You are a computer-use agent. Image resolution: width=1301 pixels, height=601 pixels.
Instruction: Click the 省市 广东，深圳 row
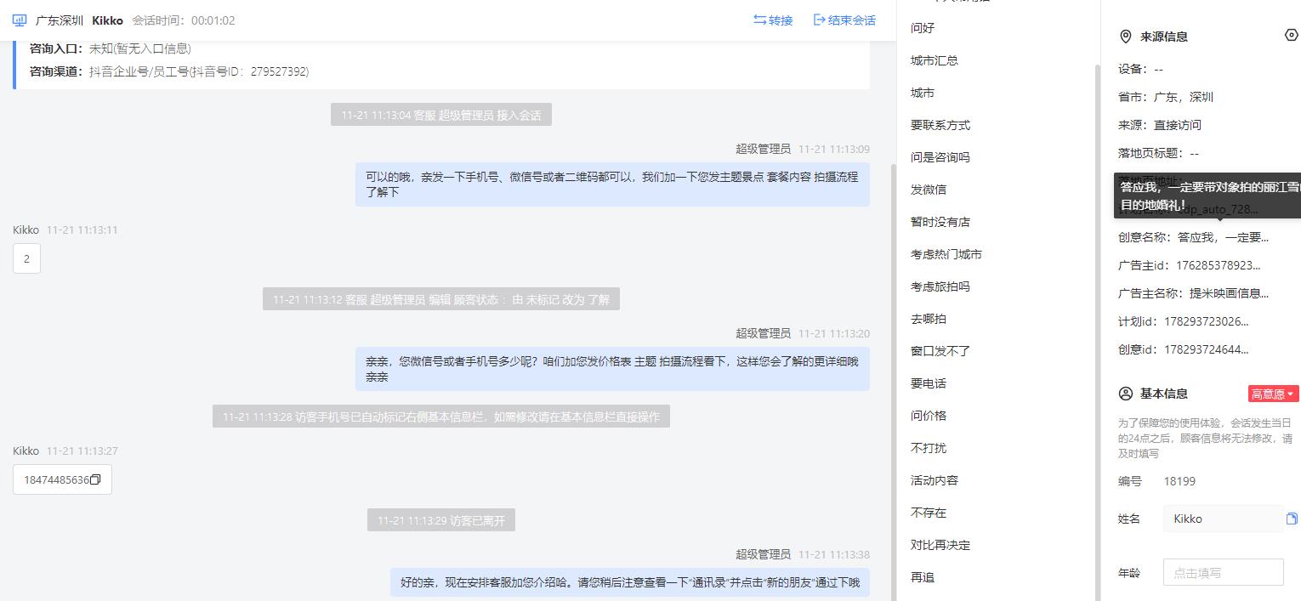1166,97
